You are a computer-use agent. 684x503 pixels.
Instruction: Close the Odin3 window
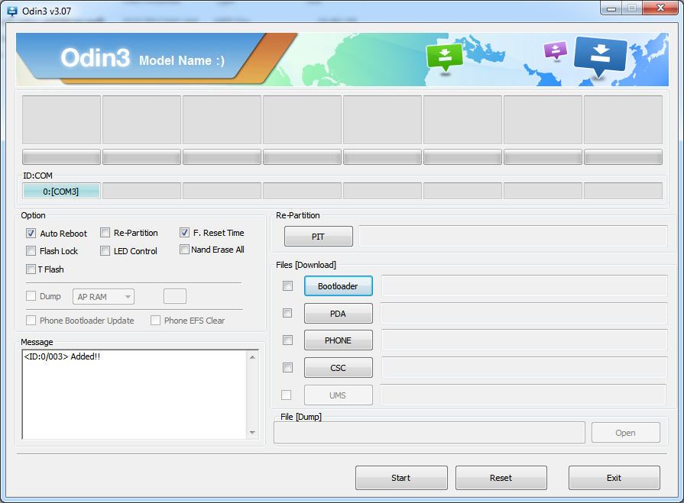(x=661, y=8)
